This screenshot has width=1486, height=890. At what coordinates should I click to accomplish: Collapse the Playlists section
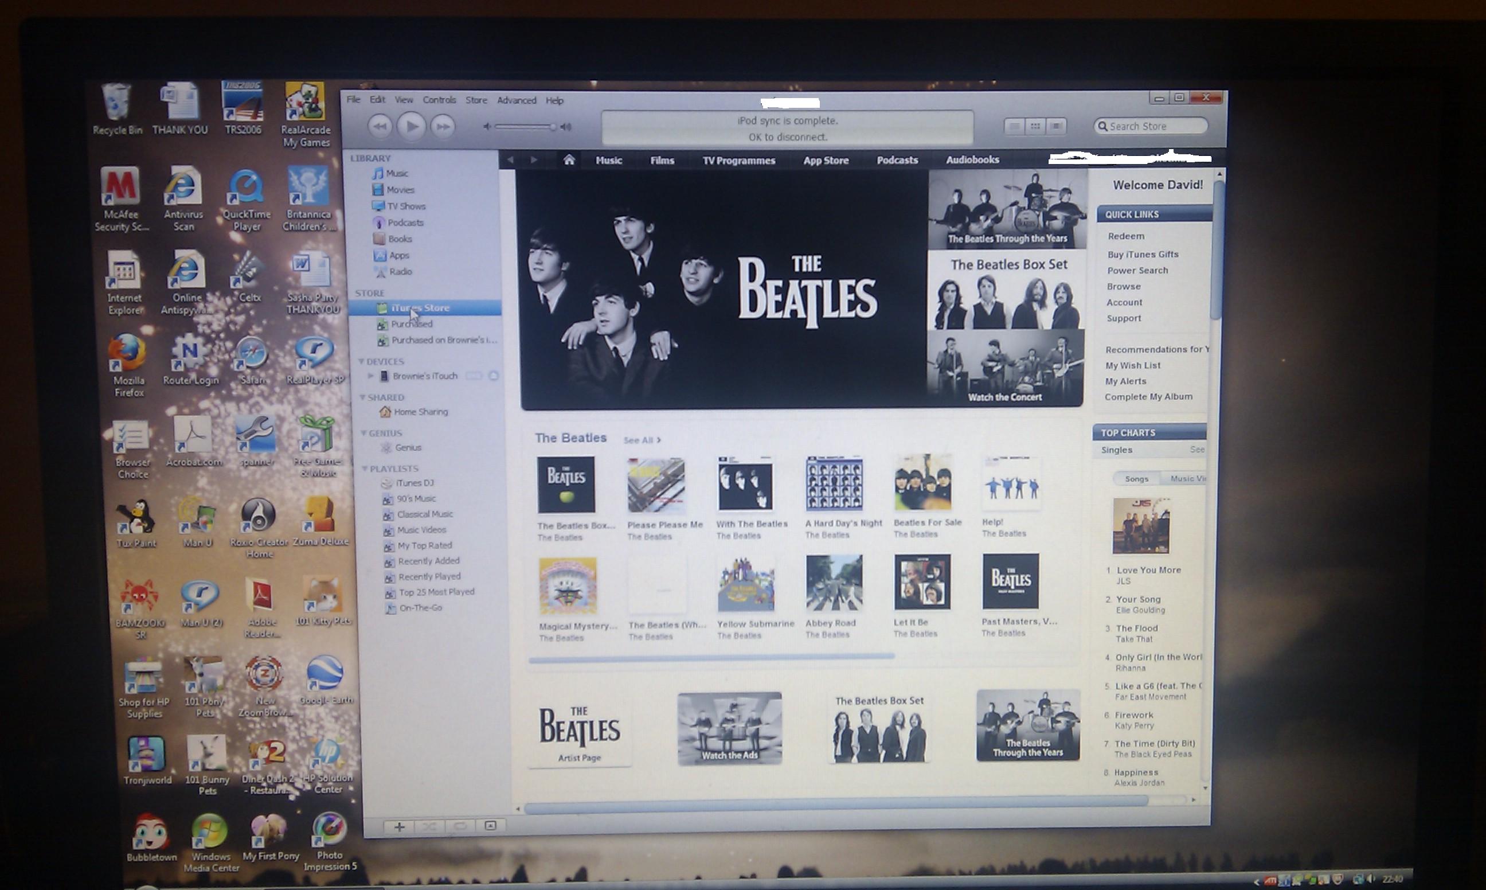point(364,469)
